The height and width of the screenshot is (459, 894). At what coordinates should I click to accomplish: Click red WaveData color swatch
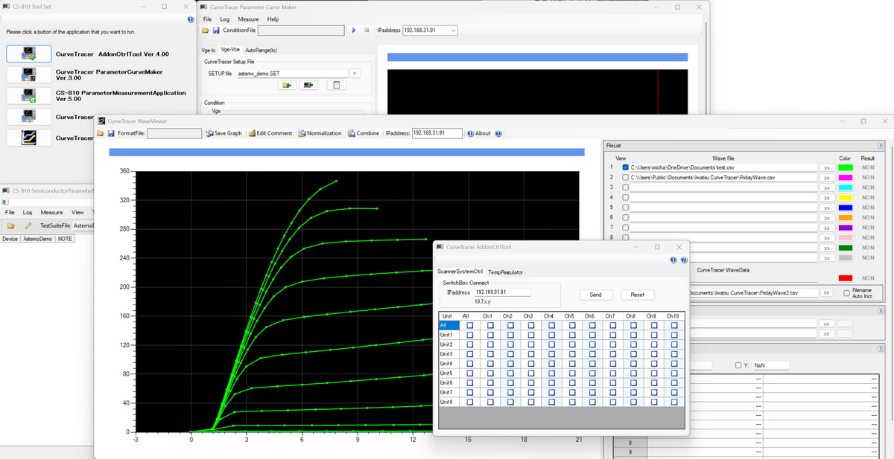845,278
